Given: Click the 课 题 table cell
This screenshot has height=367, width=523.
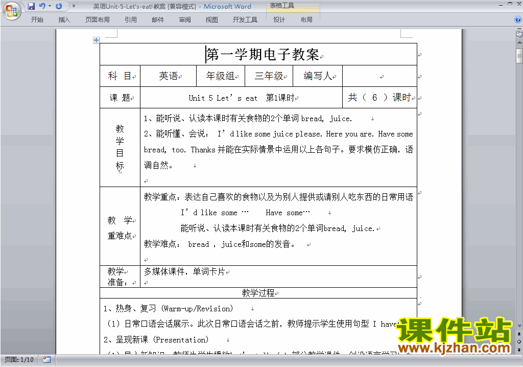Looking at the screenshot, I should pyautogui.click(x=120, y=98).
